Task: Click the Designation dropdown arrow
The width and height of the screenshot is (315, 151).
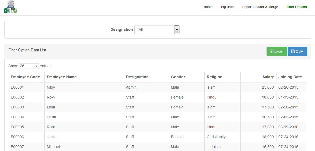Action: [177, 30]
